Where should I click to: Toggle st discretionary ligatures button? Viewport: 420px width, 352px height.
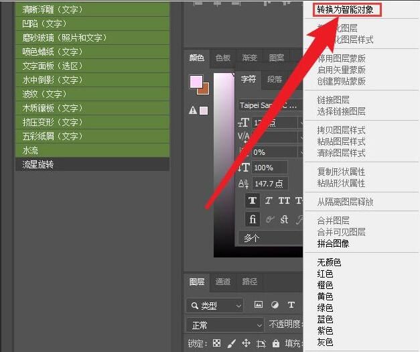click(x=284, y=219)
